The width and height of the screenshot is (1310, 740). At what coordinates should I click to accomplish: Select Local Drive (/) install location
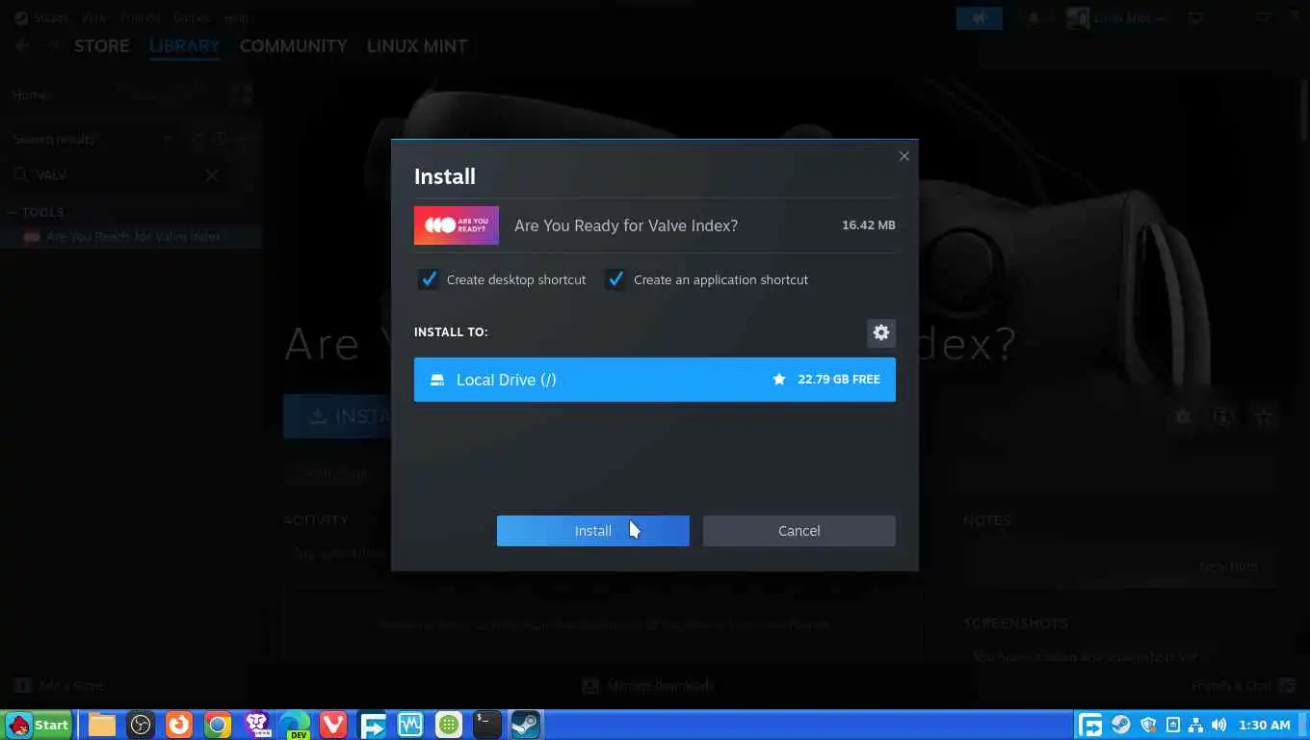pyautogui.click(x=655, y=380)
